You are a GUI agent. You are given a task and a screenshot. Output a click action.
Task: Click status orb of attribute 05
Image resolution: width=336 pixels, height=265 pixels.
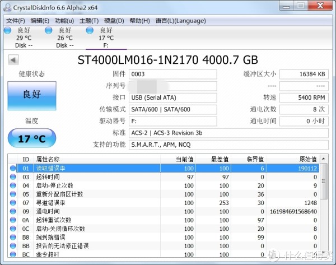pyautogui.click(x=13, y=194)
